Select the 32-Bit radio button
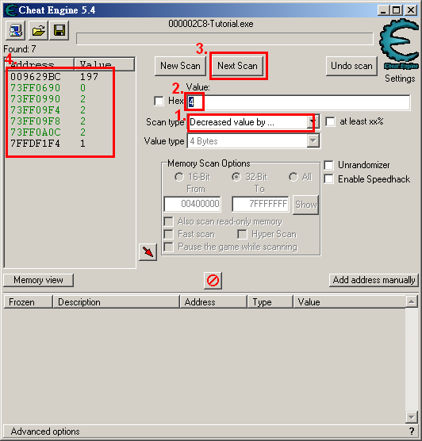 [236, 177]
